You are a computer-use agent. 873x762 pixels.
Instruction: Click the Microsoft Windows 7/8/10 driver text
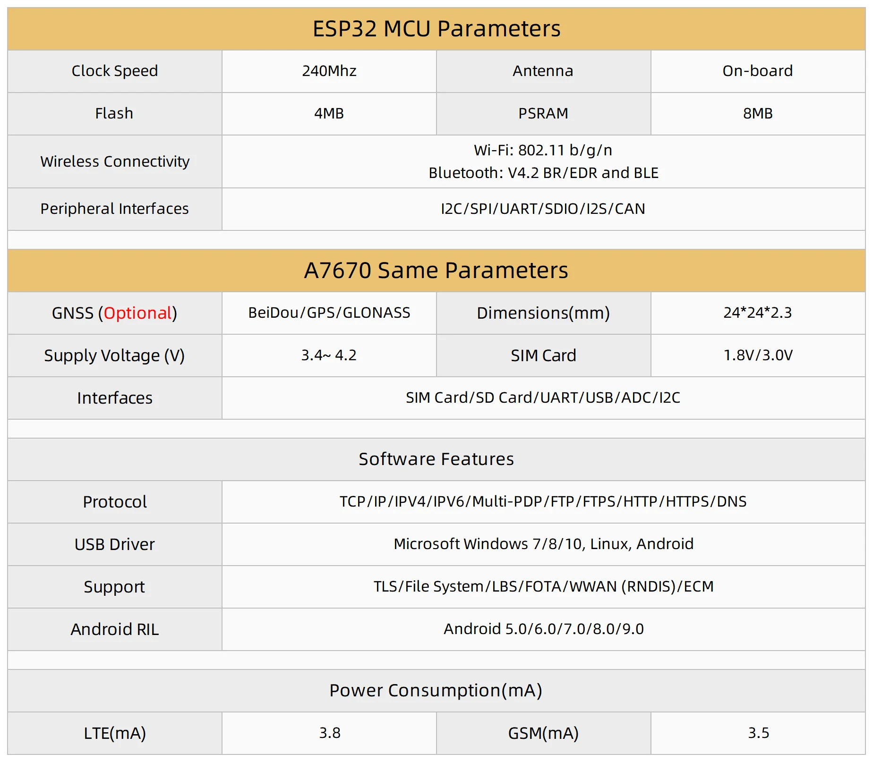[543, 544]
